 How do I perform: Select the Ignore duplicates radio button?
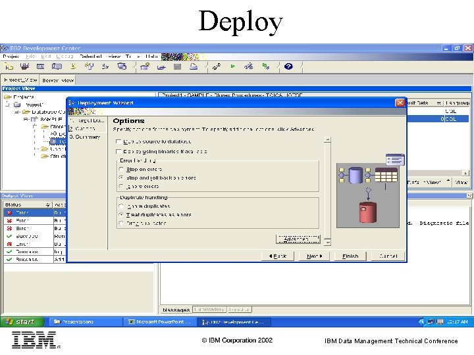121,206
